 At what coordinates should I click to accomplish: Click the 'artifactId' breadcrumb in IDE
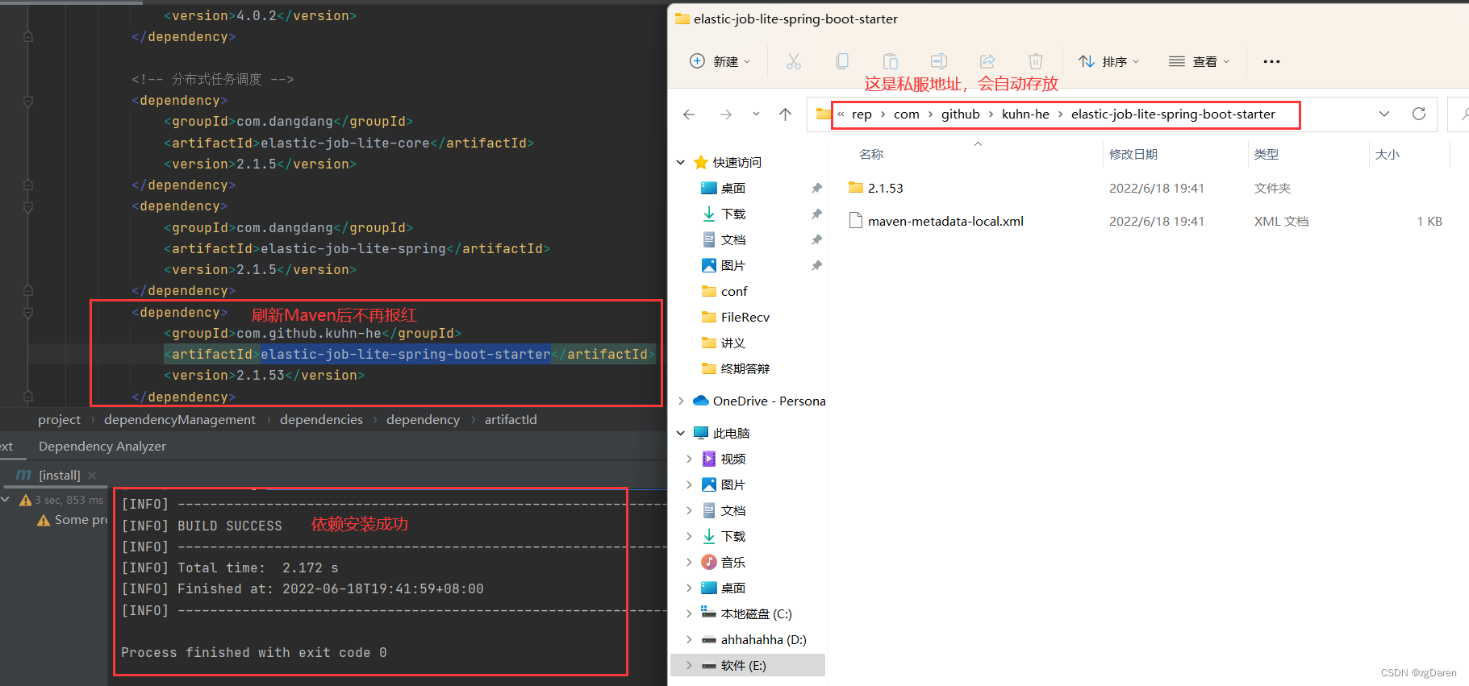[511, 419]
